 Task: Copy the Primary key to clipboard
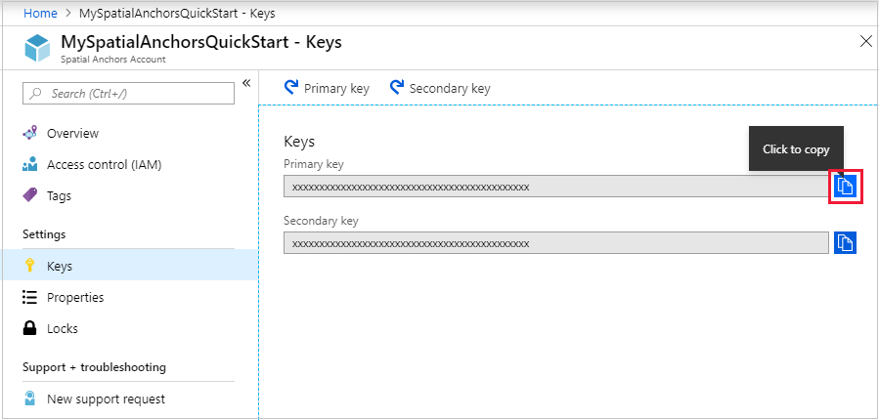(846, 186)
